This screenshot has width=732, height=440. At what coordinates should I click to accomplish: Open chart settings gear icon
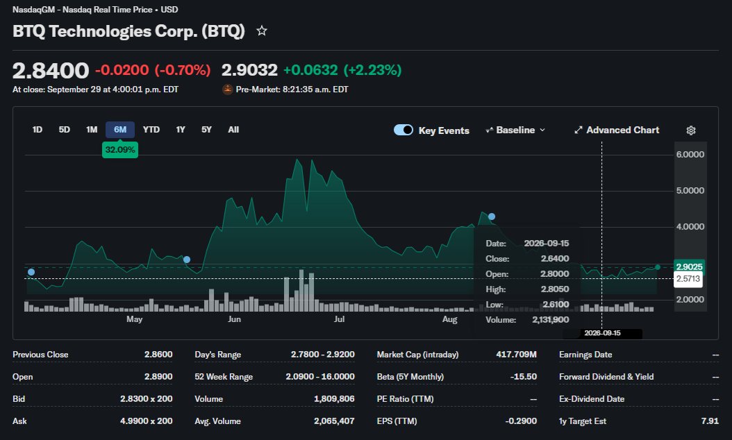(691, 130)
